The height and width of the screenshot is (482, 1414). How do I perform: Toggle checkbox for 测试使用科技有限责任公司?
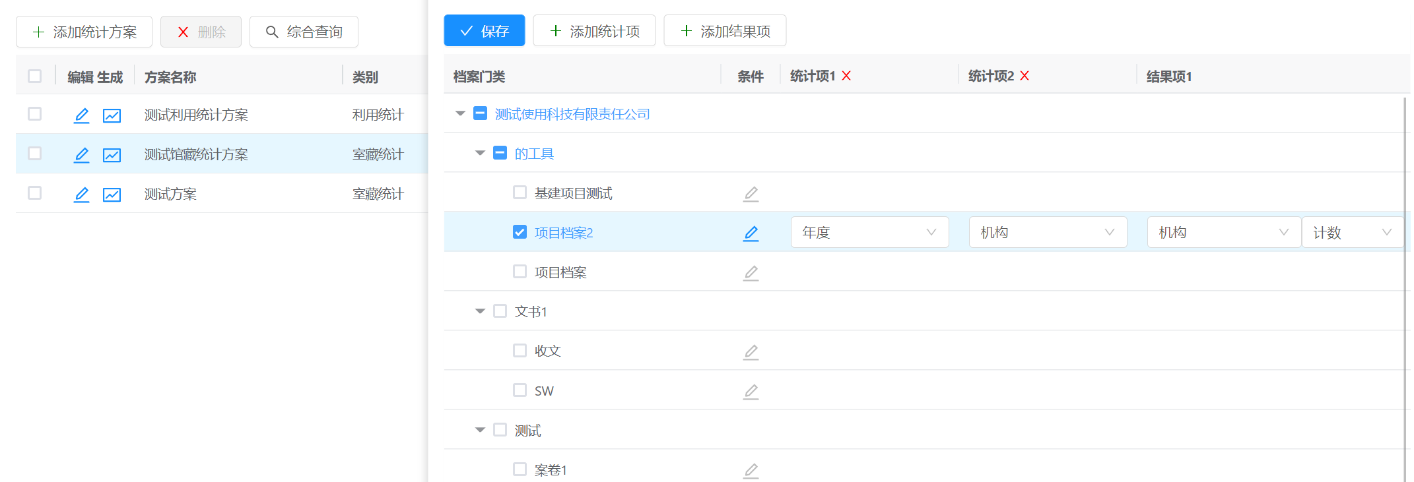pos(481,113)
